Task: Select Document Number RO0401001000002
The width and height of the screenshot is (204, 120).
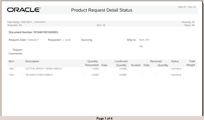Action: pos(33,32)
